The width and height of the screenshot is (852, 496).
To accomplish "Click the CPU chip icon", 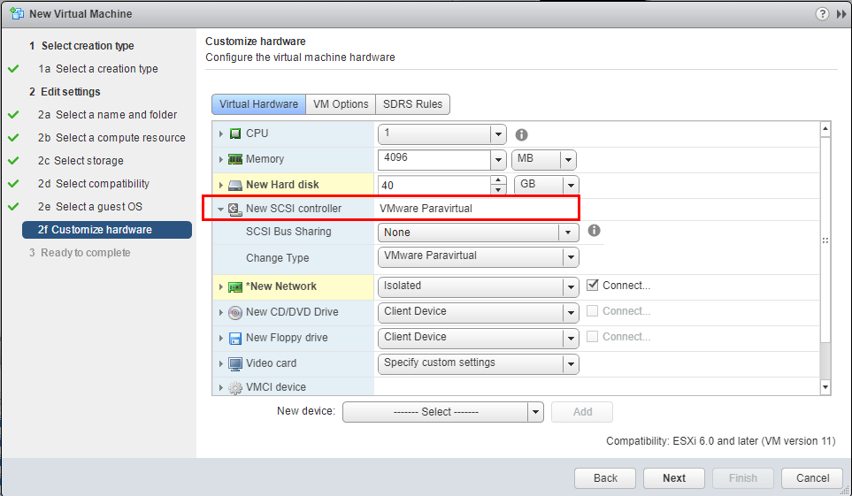I will 235,134.
